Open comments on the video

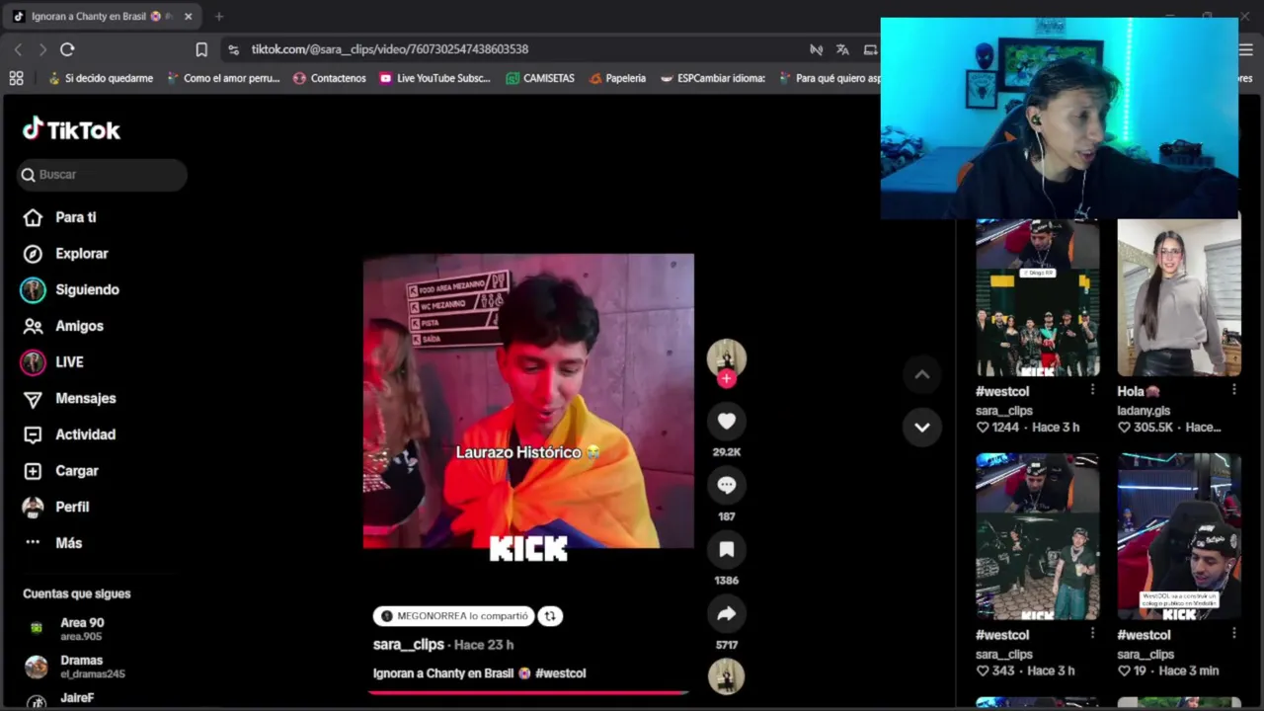click(727, 485)
